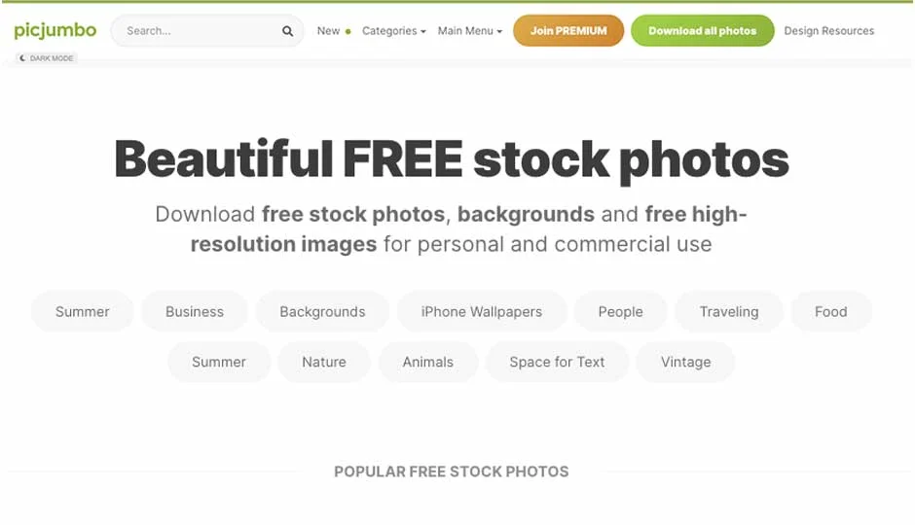Open the Design Resources link
915x525 pixels.
pos(828,31)
